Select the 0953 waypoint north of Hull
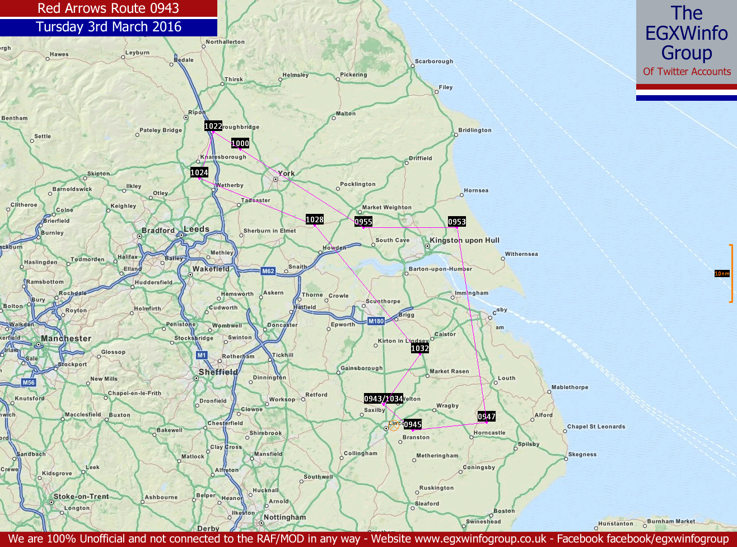 coord(457,222)
